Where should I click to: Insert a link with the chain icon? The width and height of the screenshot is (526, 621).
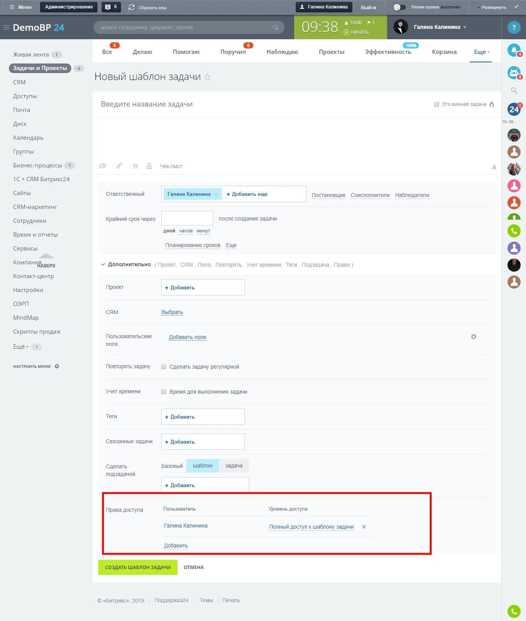click(x=119, y=166)
